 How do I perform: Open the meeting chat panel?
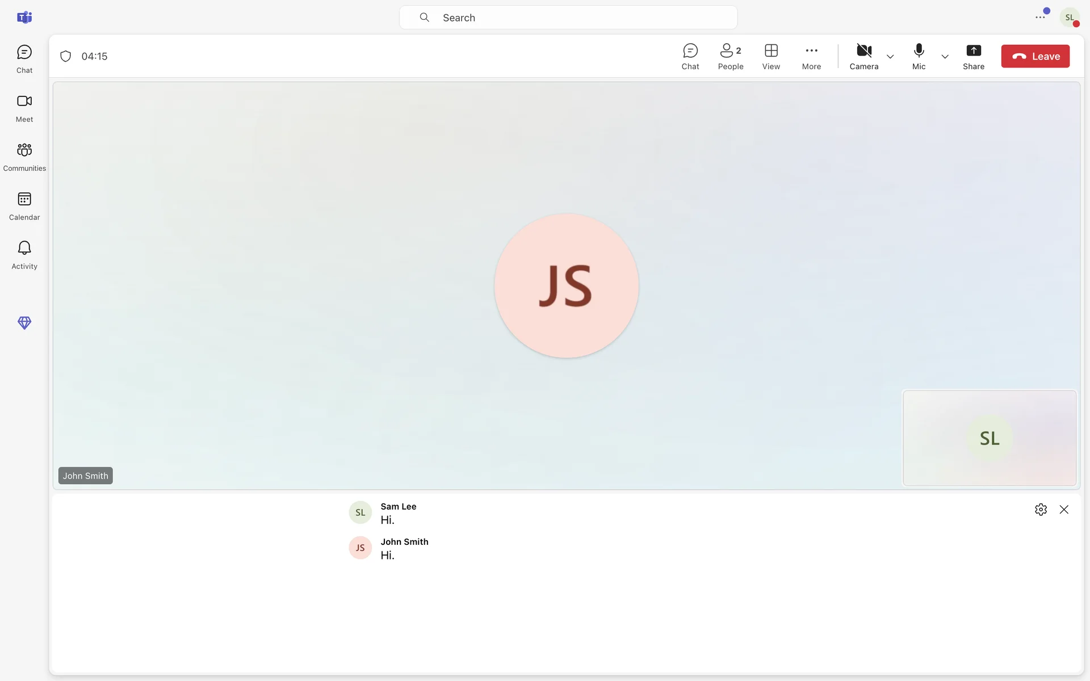[690, 56]
